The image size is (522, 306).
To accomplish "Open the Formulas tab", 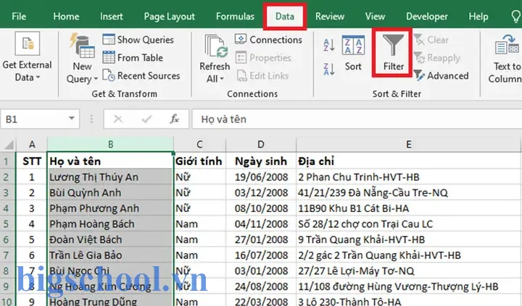I will pyautogui.click(x=235, y=17).
